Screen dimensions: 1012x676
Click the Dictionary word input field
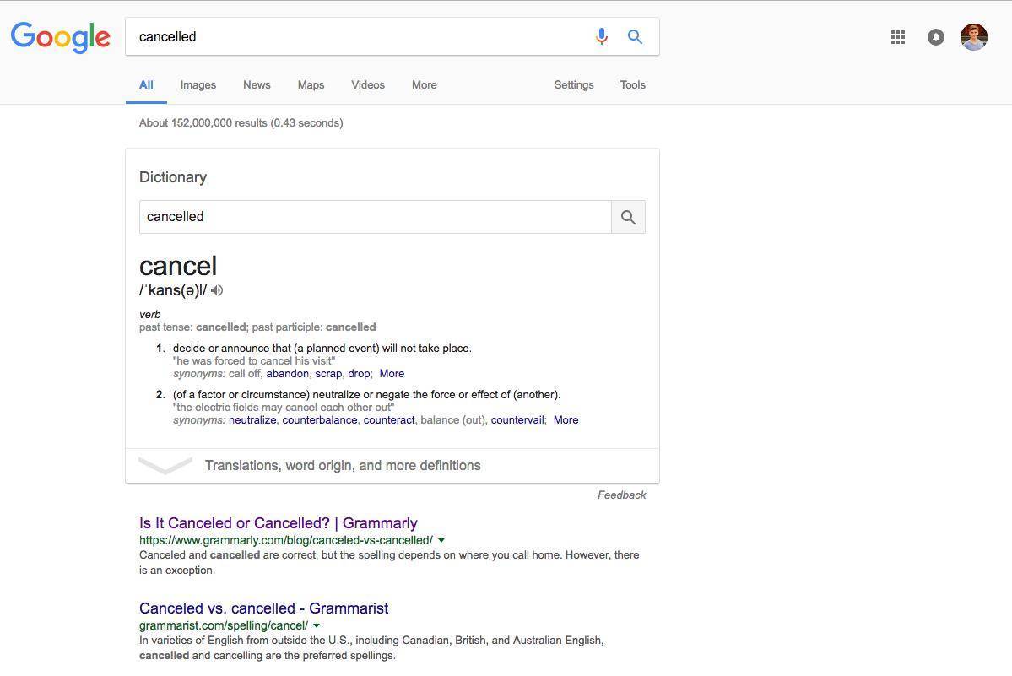click(x=375, y=217)
